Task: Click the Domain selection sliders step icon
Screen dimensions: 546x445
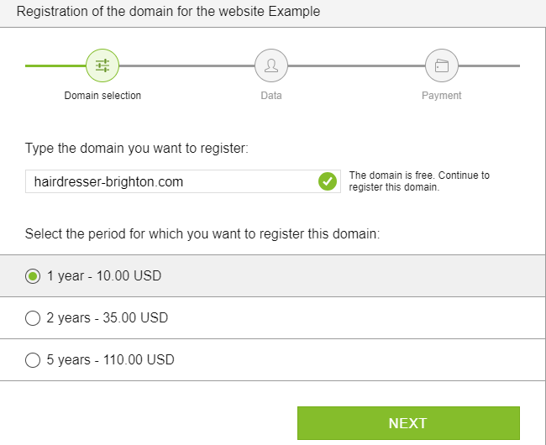Action: pyautogui.click(x=102, y=65)
